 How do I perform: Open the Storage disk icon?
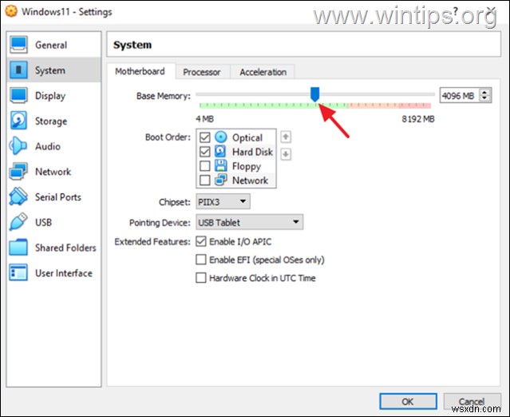coord(18,121)
